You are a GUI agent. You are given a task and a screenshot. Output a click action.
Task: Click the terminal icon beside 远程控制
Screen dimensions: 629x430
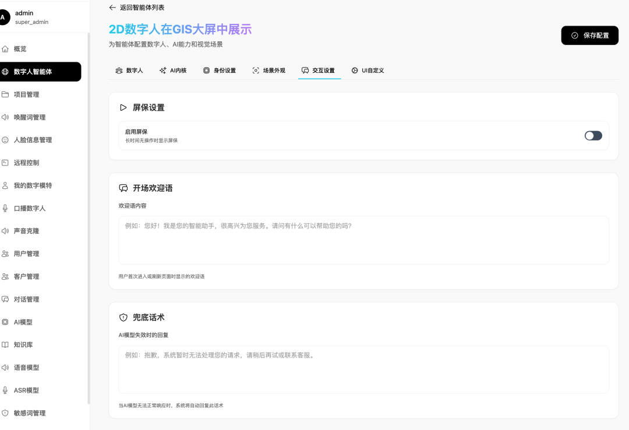5,163
